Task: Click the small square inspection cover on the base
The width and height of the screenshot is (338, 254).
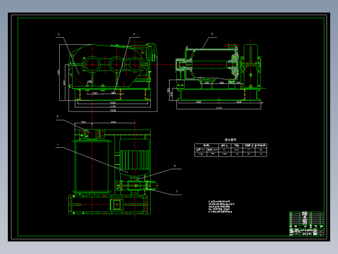Action: click(x=117, y=205)
